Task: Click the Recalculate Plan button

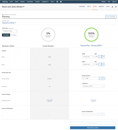Action: tap(93, 123)
